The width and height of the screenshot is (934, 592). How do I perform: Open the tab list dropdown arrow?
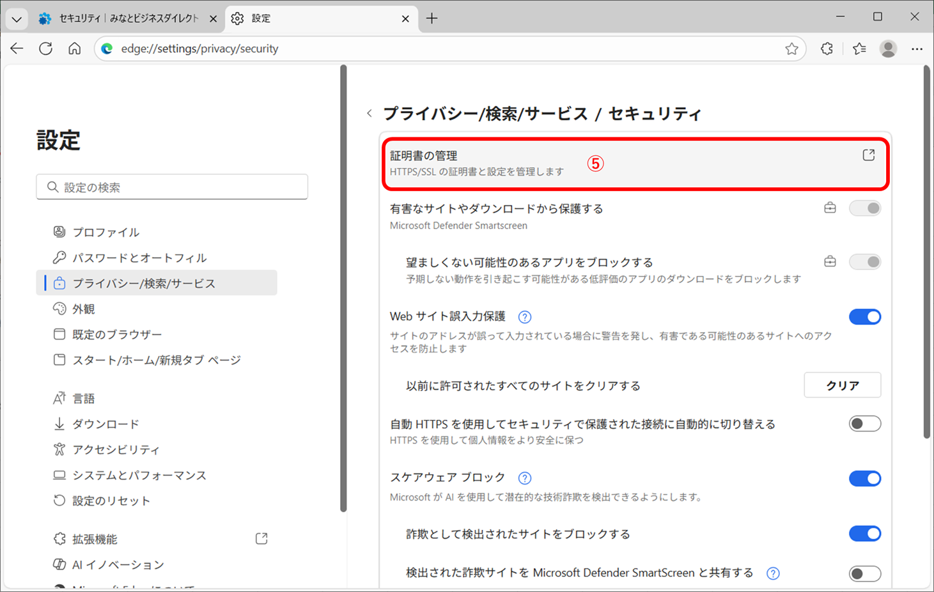[x=17, y=19]
